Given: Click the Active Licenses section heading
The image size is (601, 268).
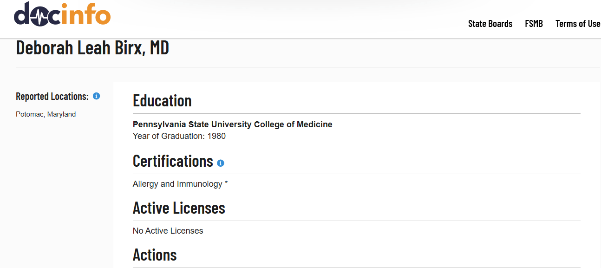Looking at the screenshot, I should click(179, 208).
